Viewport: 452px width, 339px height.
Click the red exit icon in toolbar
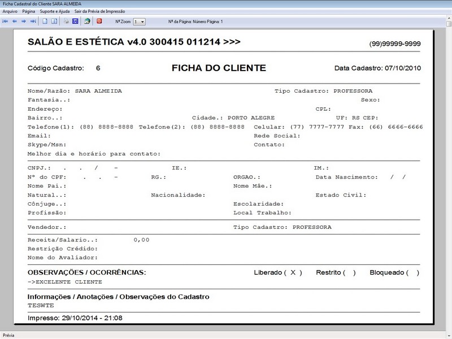(99, 21)
